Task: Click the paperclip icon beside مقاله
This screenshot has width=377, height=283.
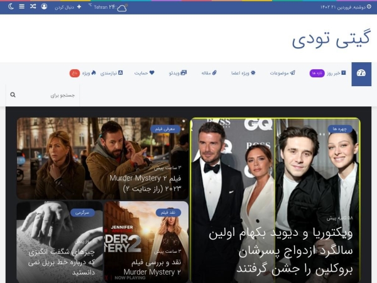Action: click(x=214, y=73)
